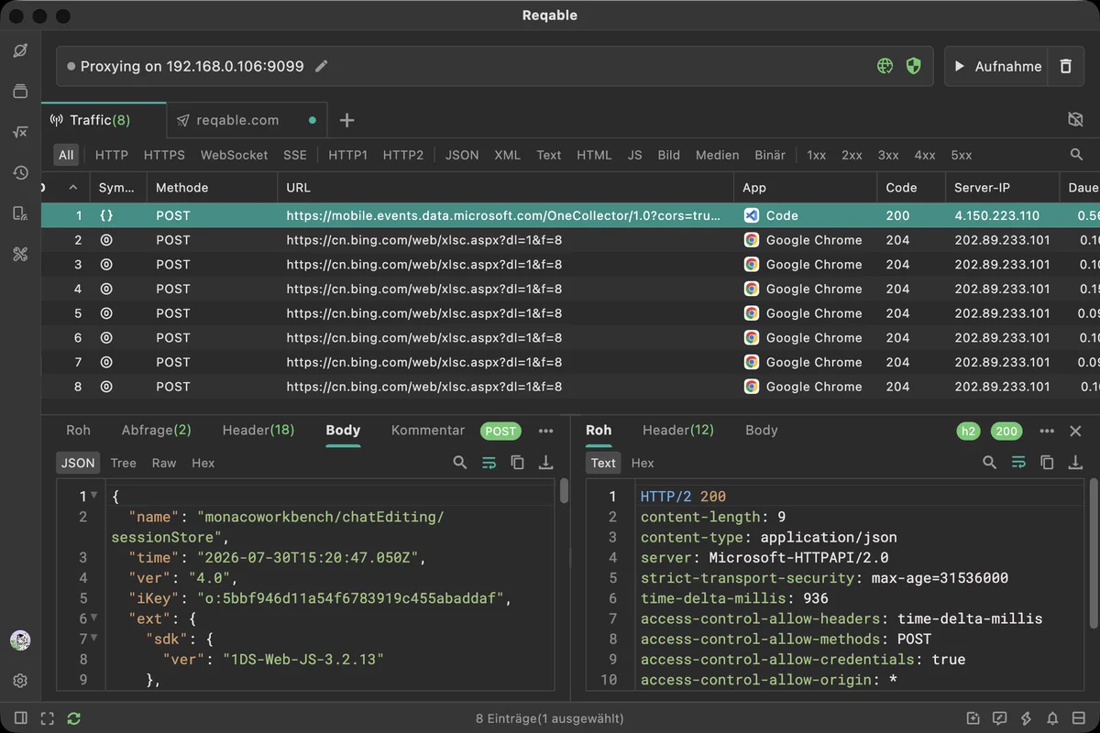Viewport: 1100px width, 733px height.
Task: Start recording with Aufnahme button
Action: [x=996, y=66]
